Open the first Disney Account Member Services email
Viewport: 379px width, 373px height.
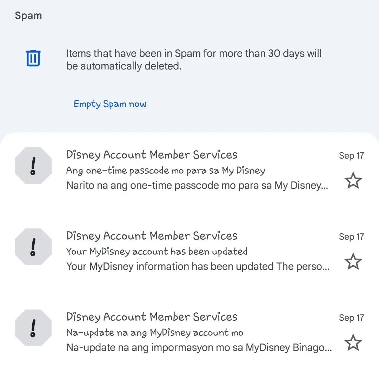(189, 170)
